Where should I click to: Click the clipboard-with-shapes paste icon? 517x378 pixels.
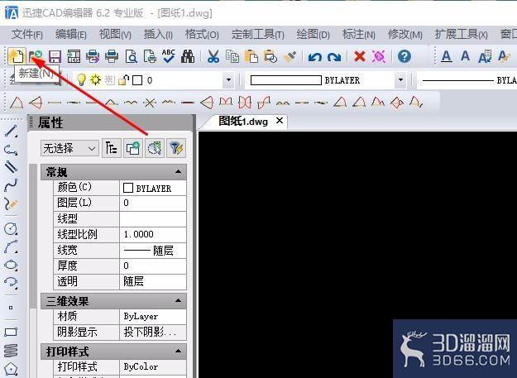pos(270,56)
